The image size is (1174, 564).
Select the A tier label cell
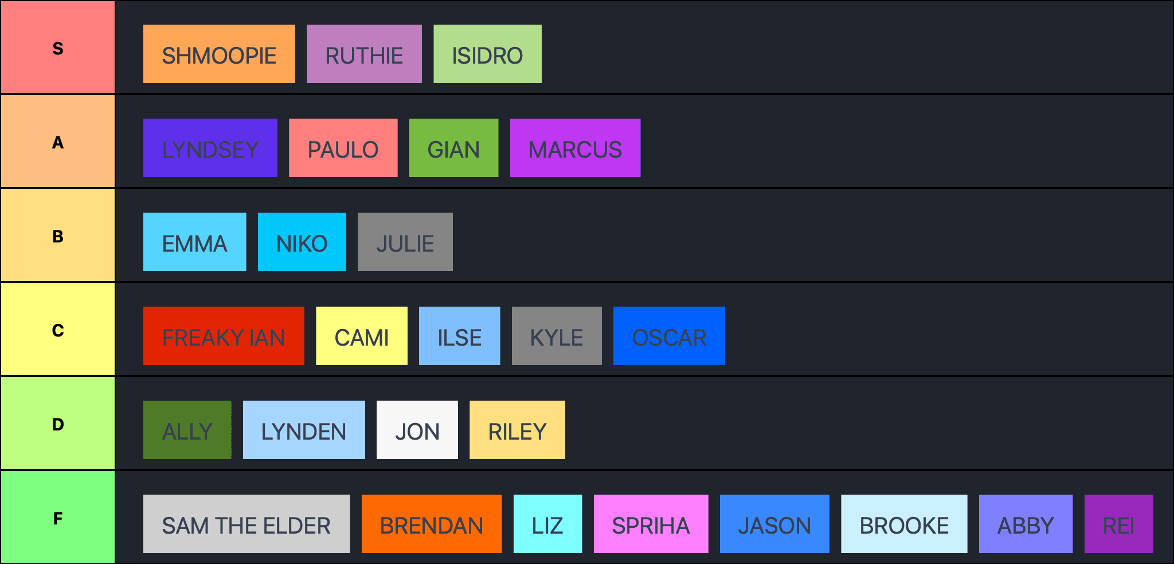(x=57, y=142)
